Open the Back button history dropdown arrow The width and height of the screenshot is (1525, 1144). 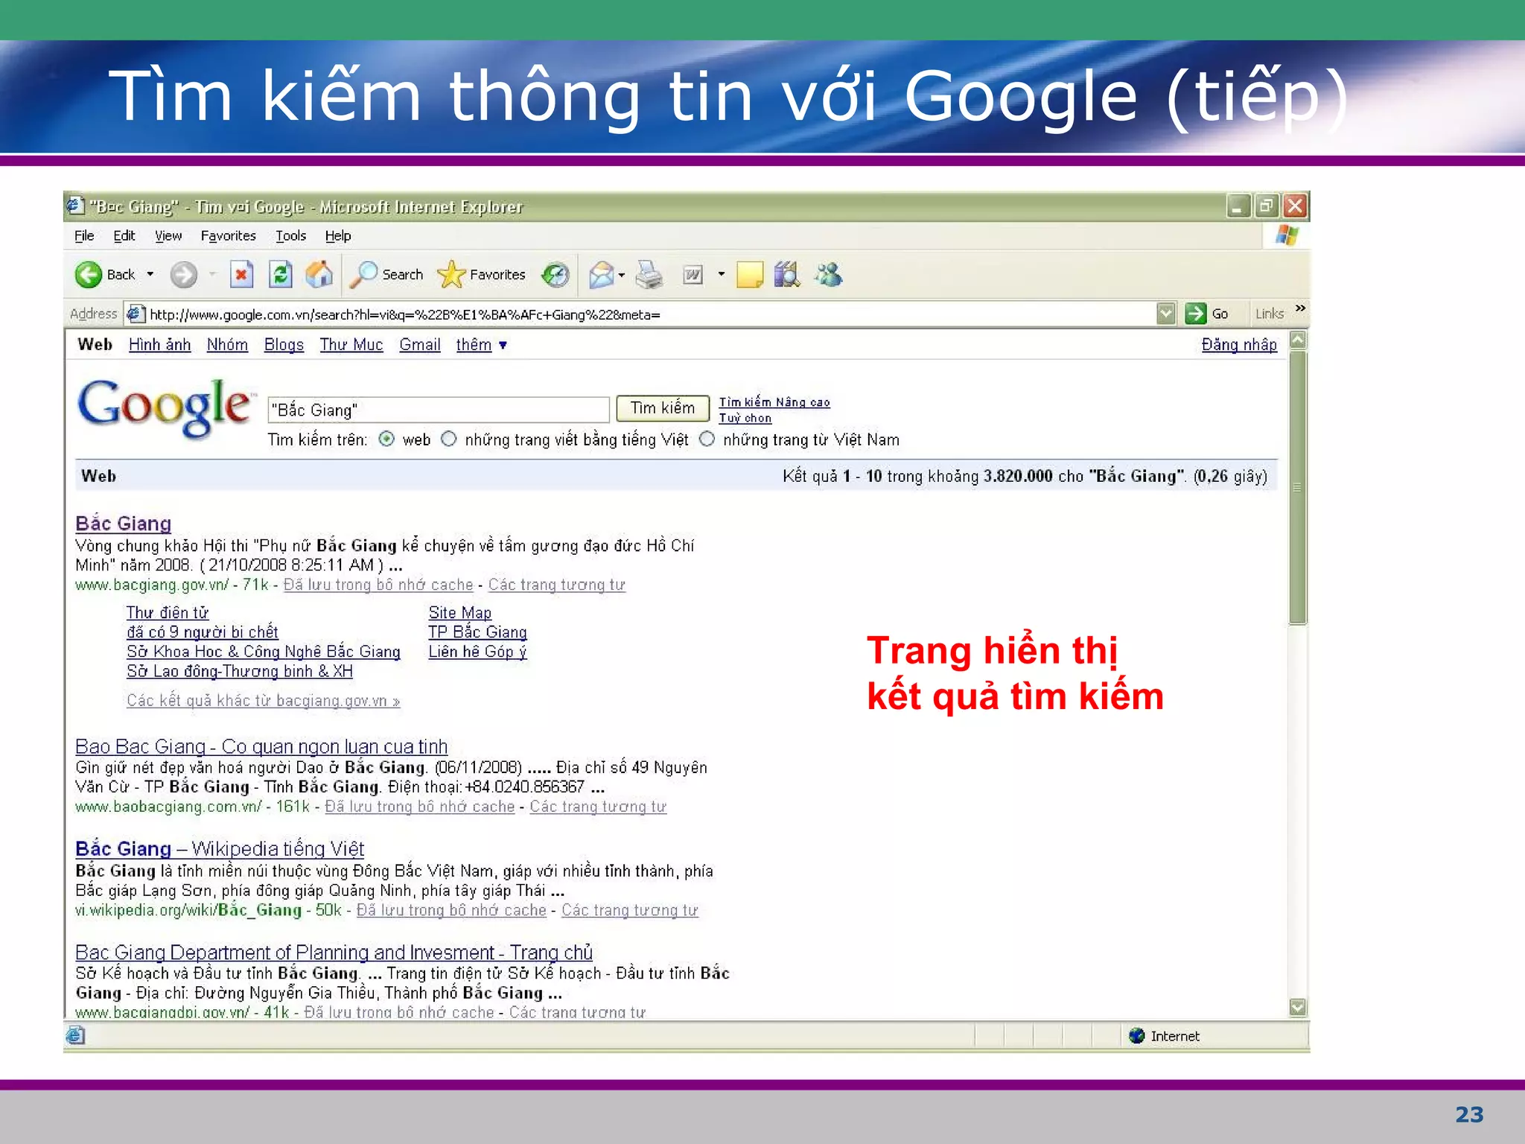pos(150,275)
